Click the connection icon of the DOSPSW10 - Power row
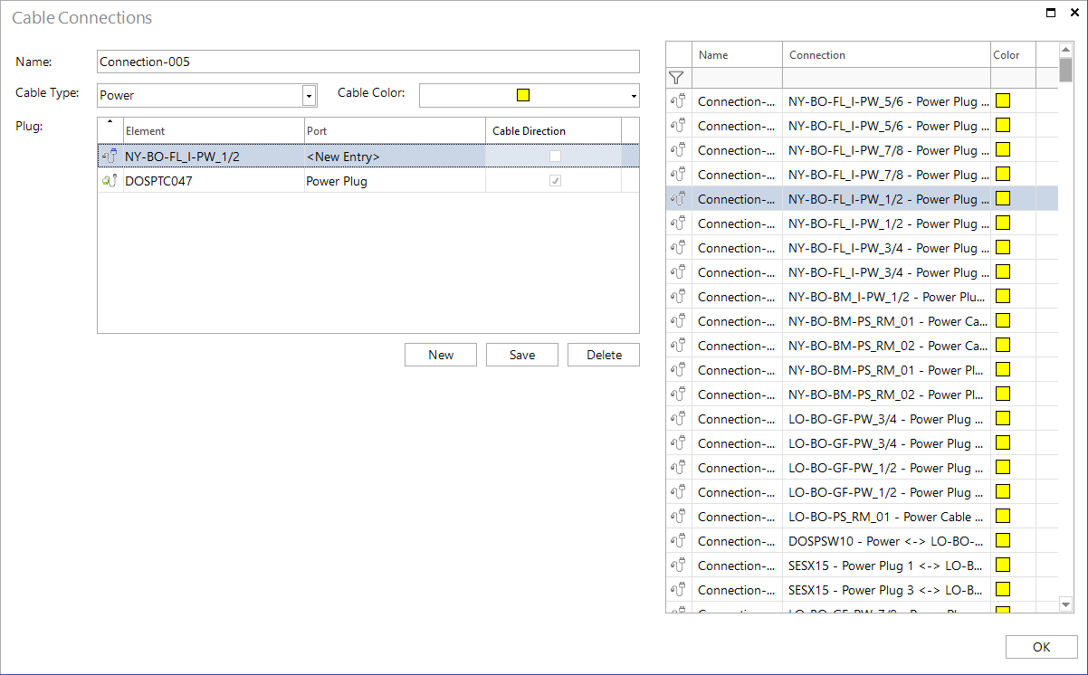Image resolution: width=1088 pixels, height=675 pixels. tap(678, 541)
